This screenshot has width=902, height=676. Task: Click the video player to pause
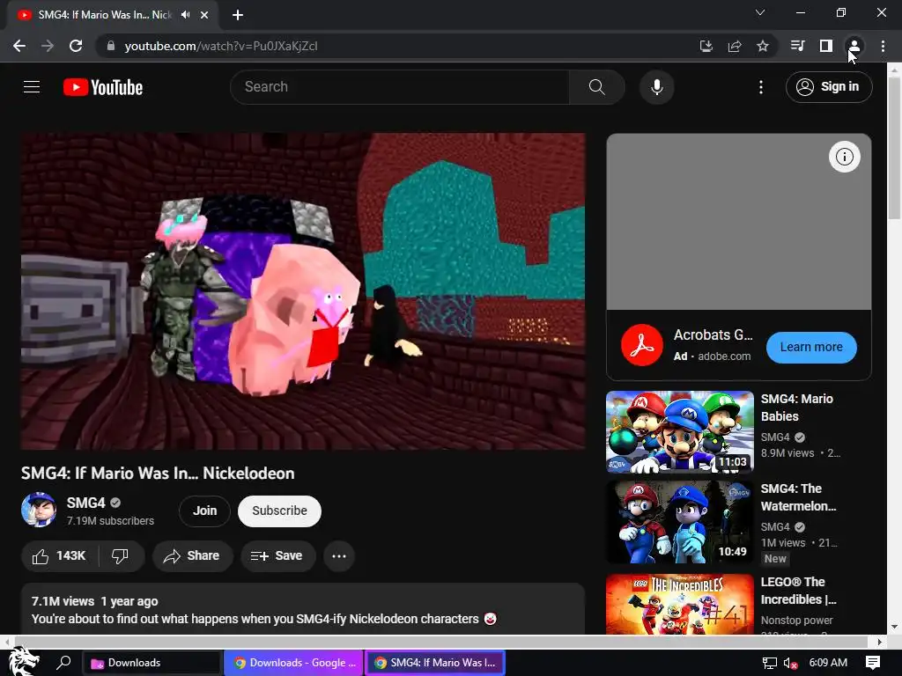(x=303, y=291)
